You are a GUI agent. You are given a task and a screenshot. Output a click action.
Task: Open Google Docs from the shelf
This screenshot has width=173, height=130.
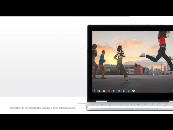(124, 91)
